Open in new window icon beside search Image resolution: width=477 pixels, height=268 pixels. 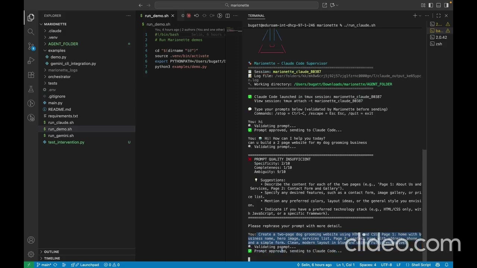[x=325, y=5]
